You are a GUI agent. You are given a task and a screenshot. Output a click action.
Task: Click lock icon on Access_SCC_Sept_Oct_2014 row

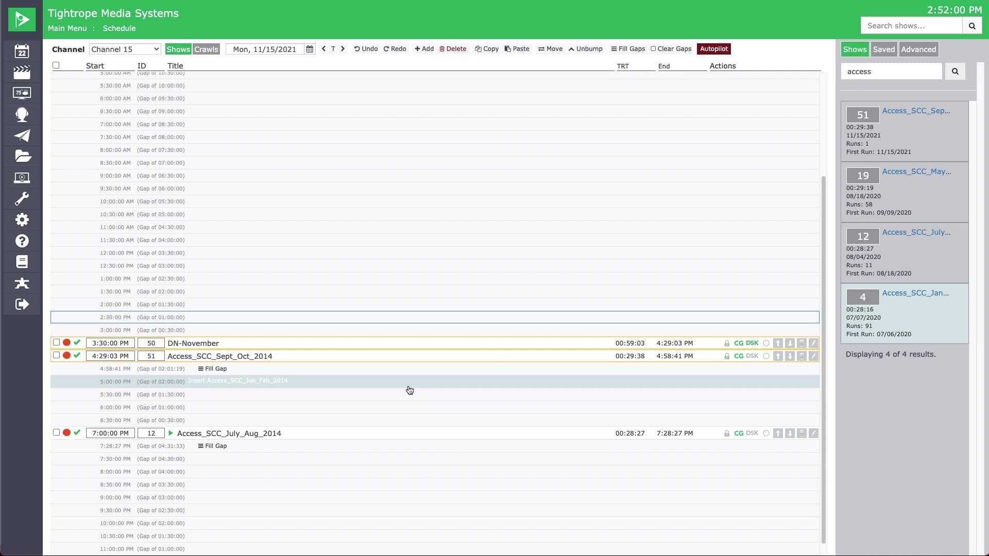(x=727, y=356)
